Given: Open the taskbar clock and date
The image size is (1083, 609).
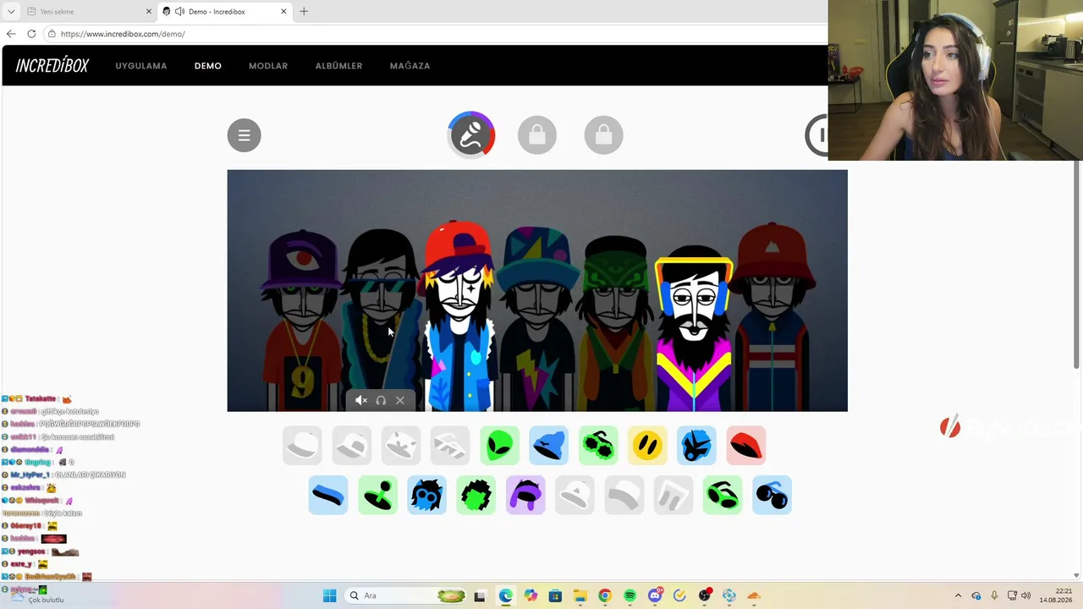Looking at the screenshot, I should (1056, 595).
